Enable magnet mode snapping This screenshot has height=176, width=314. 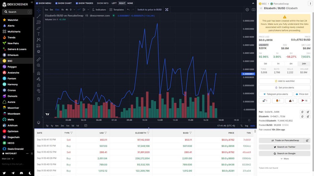tap(39, 73)
